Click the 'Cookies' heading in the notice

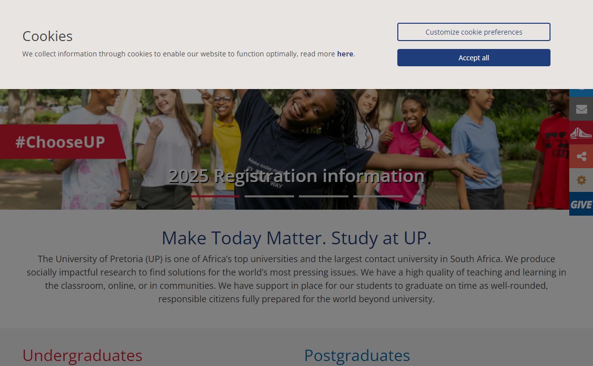point(47,36)
